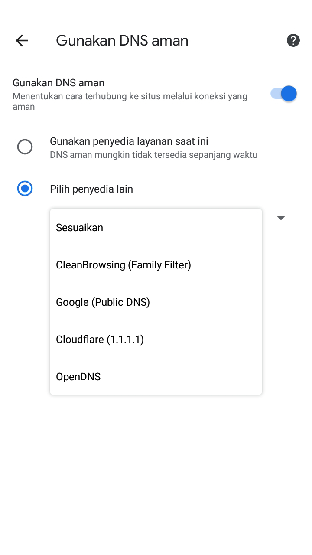The image size is (312, 555).
Task: Disable the Gunakan DNS aman switch
Action: click(284, 94)
